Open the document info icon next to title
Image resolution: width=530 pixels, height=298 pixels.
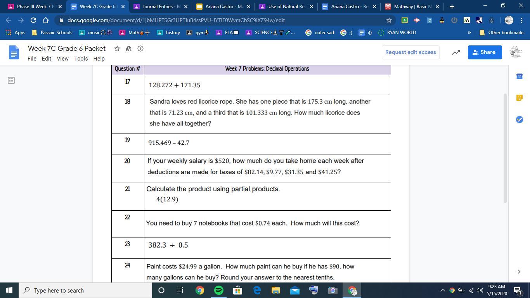[140, 49]
